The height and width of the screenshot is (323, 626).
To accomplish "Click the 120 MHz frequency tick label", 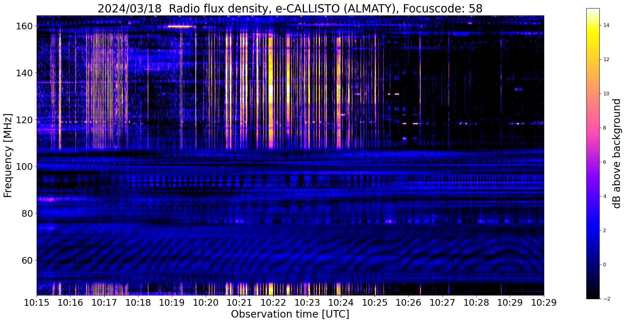I will 25,120.
